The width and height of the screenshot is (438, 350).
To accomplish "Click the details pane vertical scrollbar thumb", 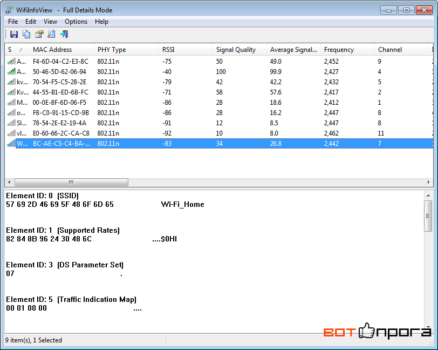I will point(428,216).
